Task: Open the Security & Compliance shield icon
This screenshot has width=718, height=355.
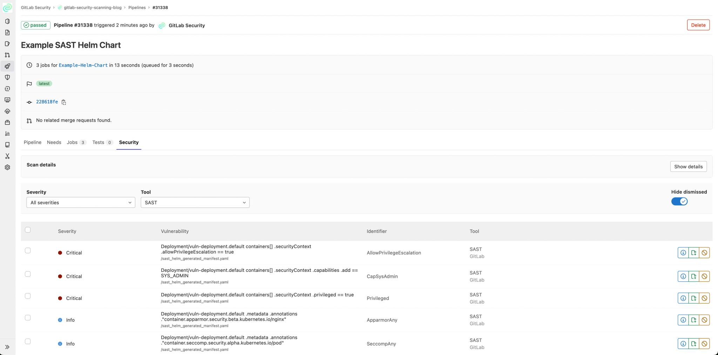Action: (x=7, y=78)
